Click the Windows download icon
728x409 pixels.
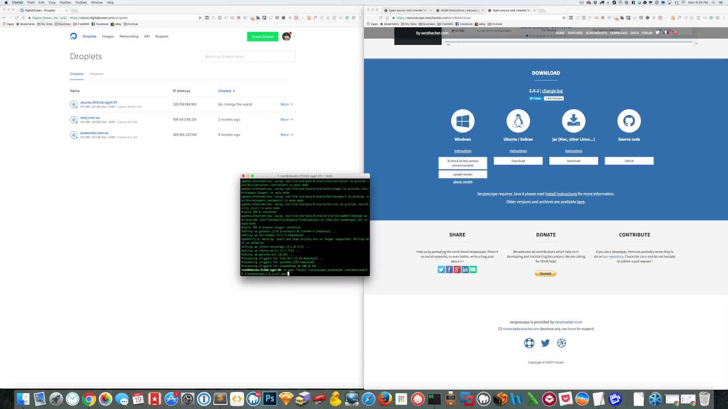[x=462, y=121]
